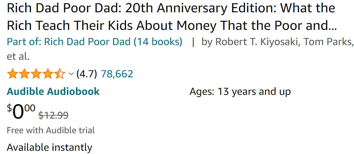Image resolution: width=354 pixels, height=154 pixels.
Task: Click the struck-through $12.99 list price
Action: pyautogui.click(x=53, y=115)
